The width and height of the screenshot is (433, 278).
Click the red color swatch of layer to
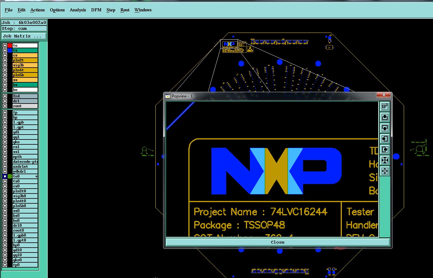[x=10, y=45]
